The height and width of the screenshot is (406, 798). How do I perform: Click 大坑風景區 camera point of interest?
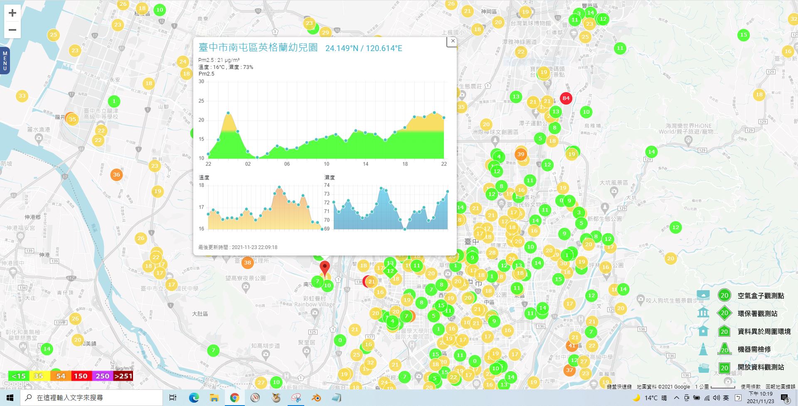click(x=614, y=191)
